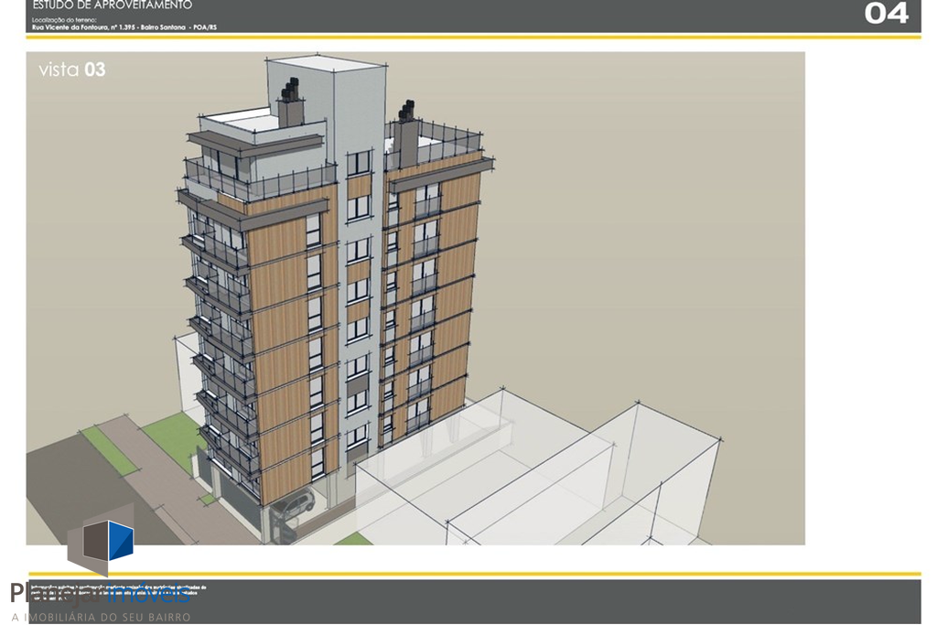Image resolution: width=937 pixels, height=625 pixels.
Task: Click the page number 04 in the header
Action: [x=886, y=14]
